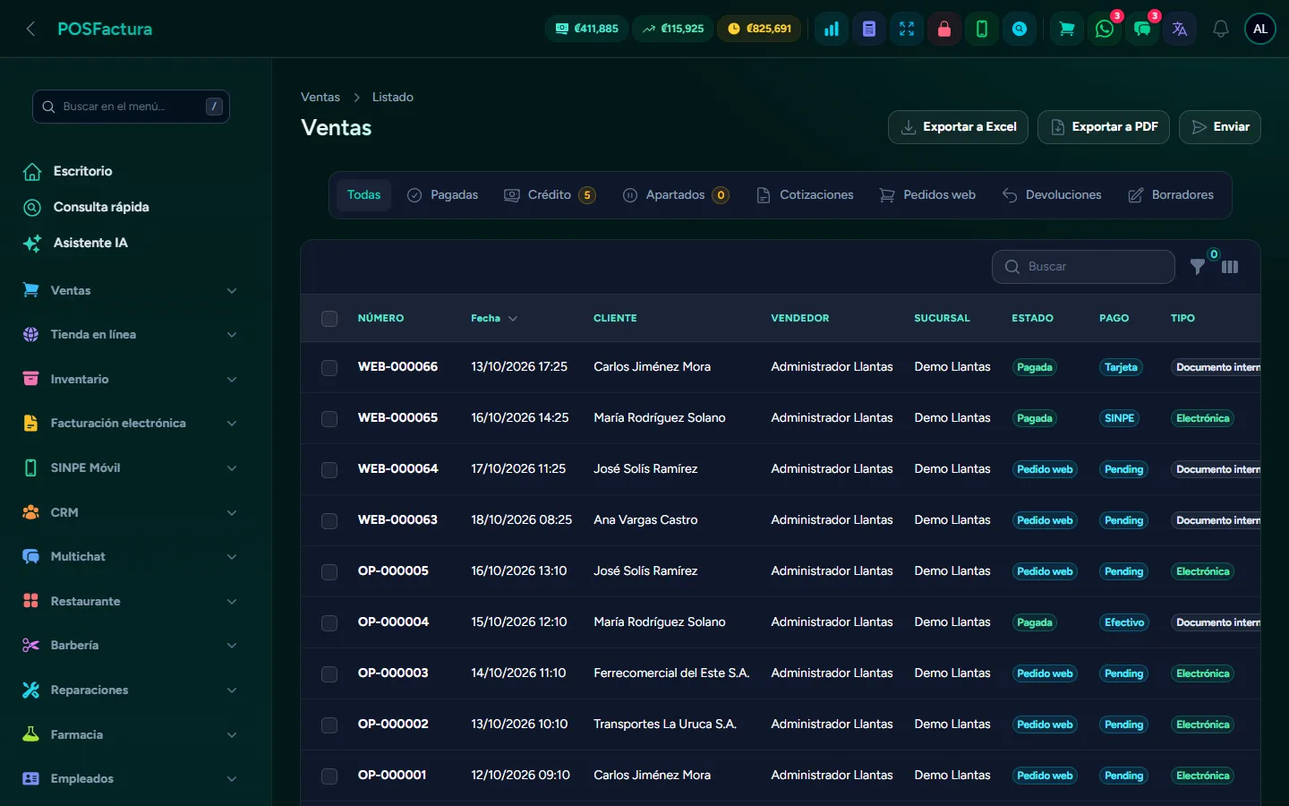Click the red lock icon

(x=944, y=29)
